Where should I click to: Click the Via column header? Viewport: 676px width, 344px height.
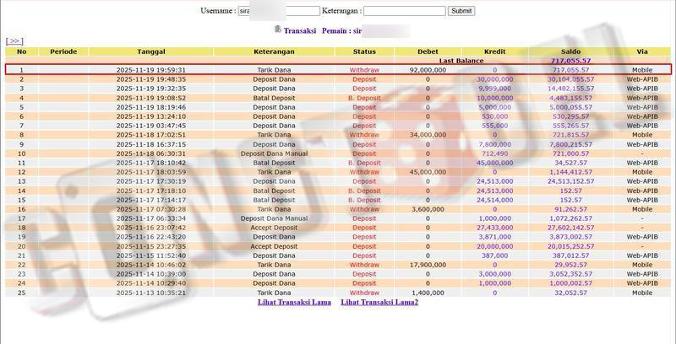(641, 51)
